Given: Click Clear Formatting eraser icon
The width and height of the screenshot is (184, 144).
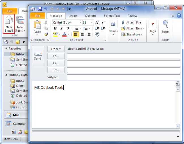Looking at the screenshot, I should (97, 34).
